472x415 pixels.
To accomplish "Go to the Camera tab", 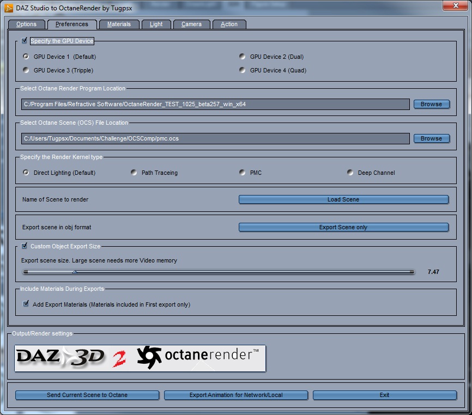I will [x=191, y=25].
